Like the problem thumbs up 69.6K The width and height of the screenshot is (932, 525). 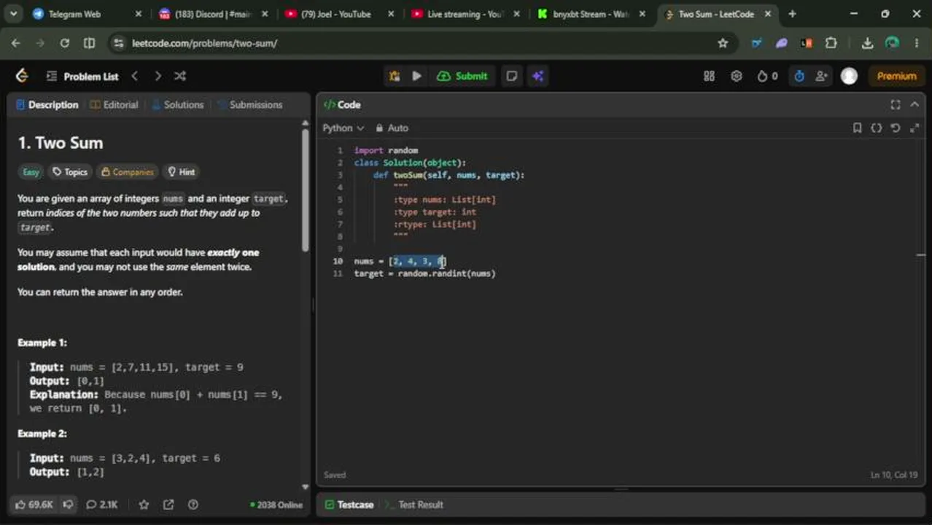tap(34, 505)
